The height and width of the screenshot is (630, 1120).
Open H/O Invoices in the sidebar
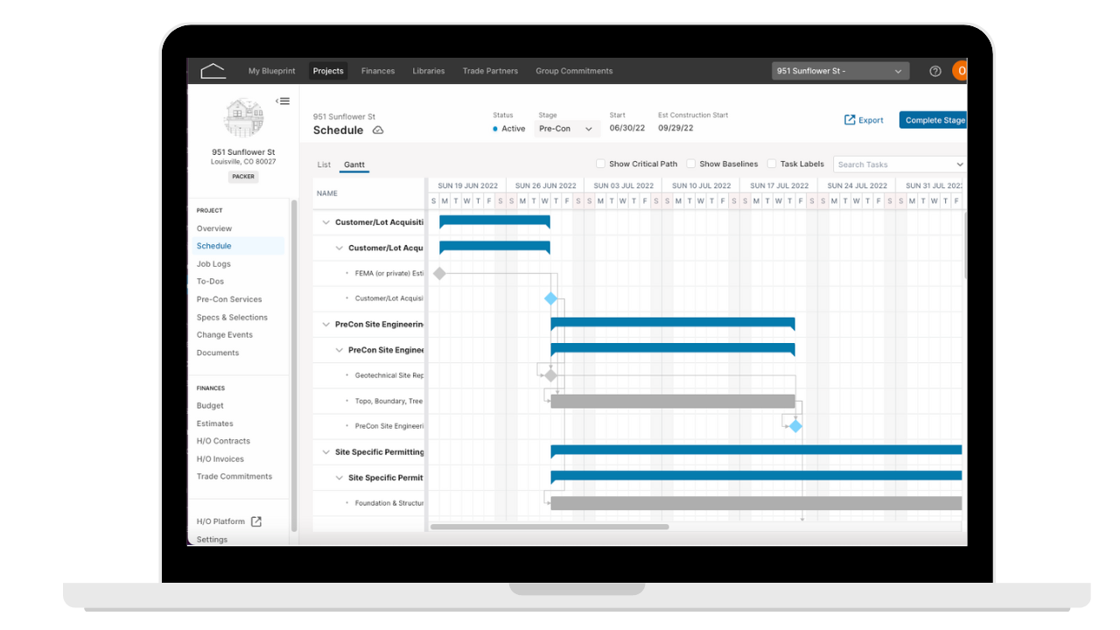click(220, 459)
